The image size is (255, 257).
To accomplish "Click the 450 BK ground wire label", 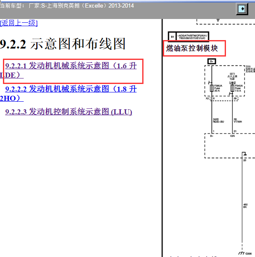I will click(245, 206).
